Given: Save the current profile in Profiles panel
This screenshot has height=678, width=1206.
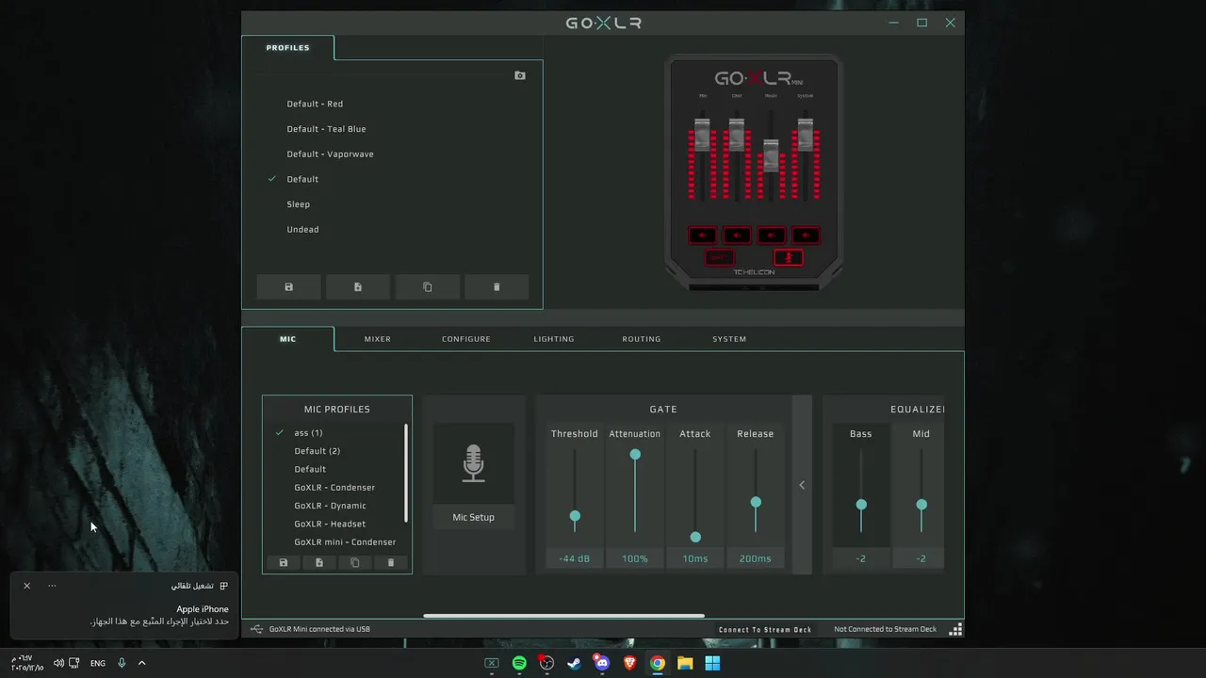Looking at the screenshot, I should (x=288, y=287).
